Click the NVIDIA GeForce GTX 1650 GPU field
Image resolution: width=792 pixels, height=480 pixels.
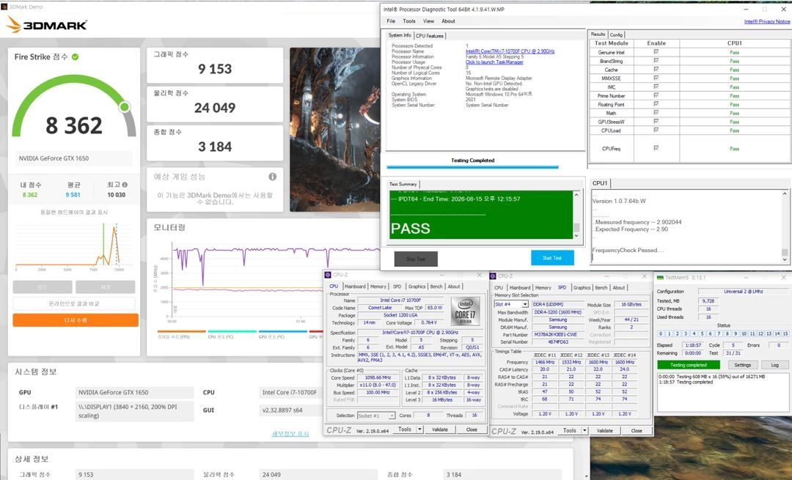click(x=134, y=392)
